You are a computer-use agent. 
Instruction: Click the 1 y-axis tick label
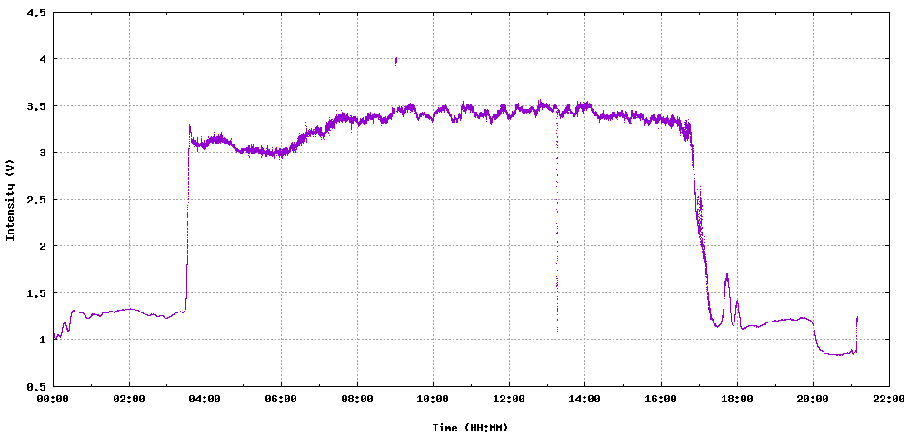click(42, 340)
